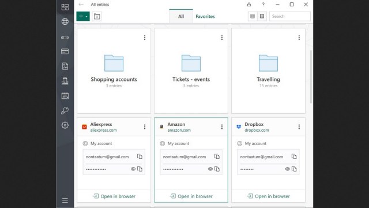This screenshot has height=208, width=369.
Task: Open the addresses building icon in sidebar
Action: click(x=65, y=81)
